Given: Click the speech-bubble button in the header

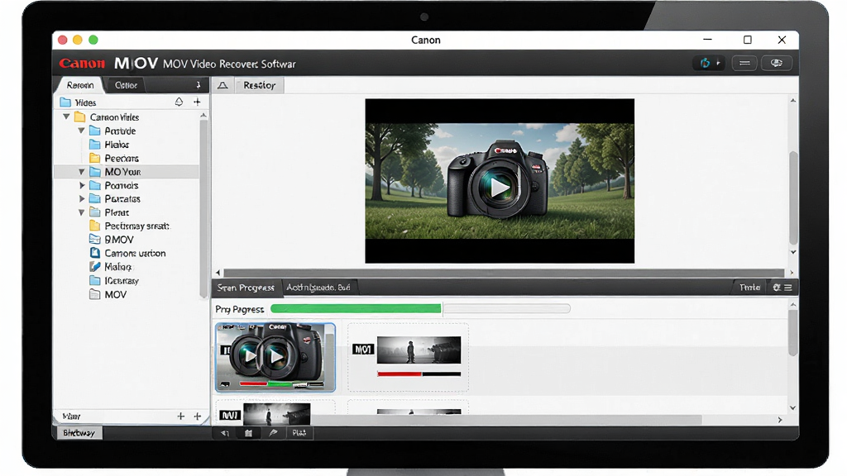Looking at the screenshot, I should [776, 63].
